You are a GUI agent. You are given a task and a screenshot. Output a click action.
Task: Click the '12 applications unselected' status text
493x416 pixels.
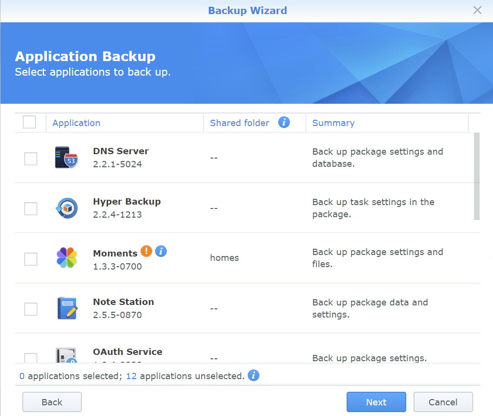tap(185, 376)
